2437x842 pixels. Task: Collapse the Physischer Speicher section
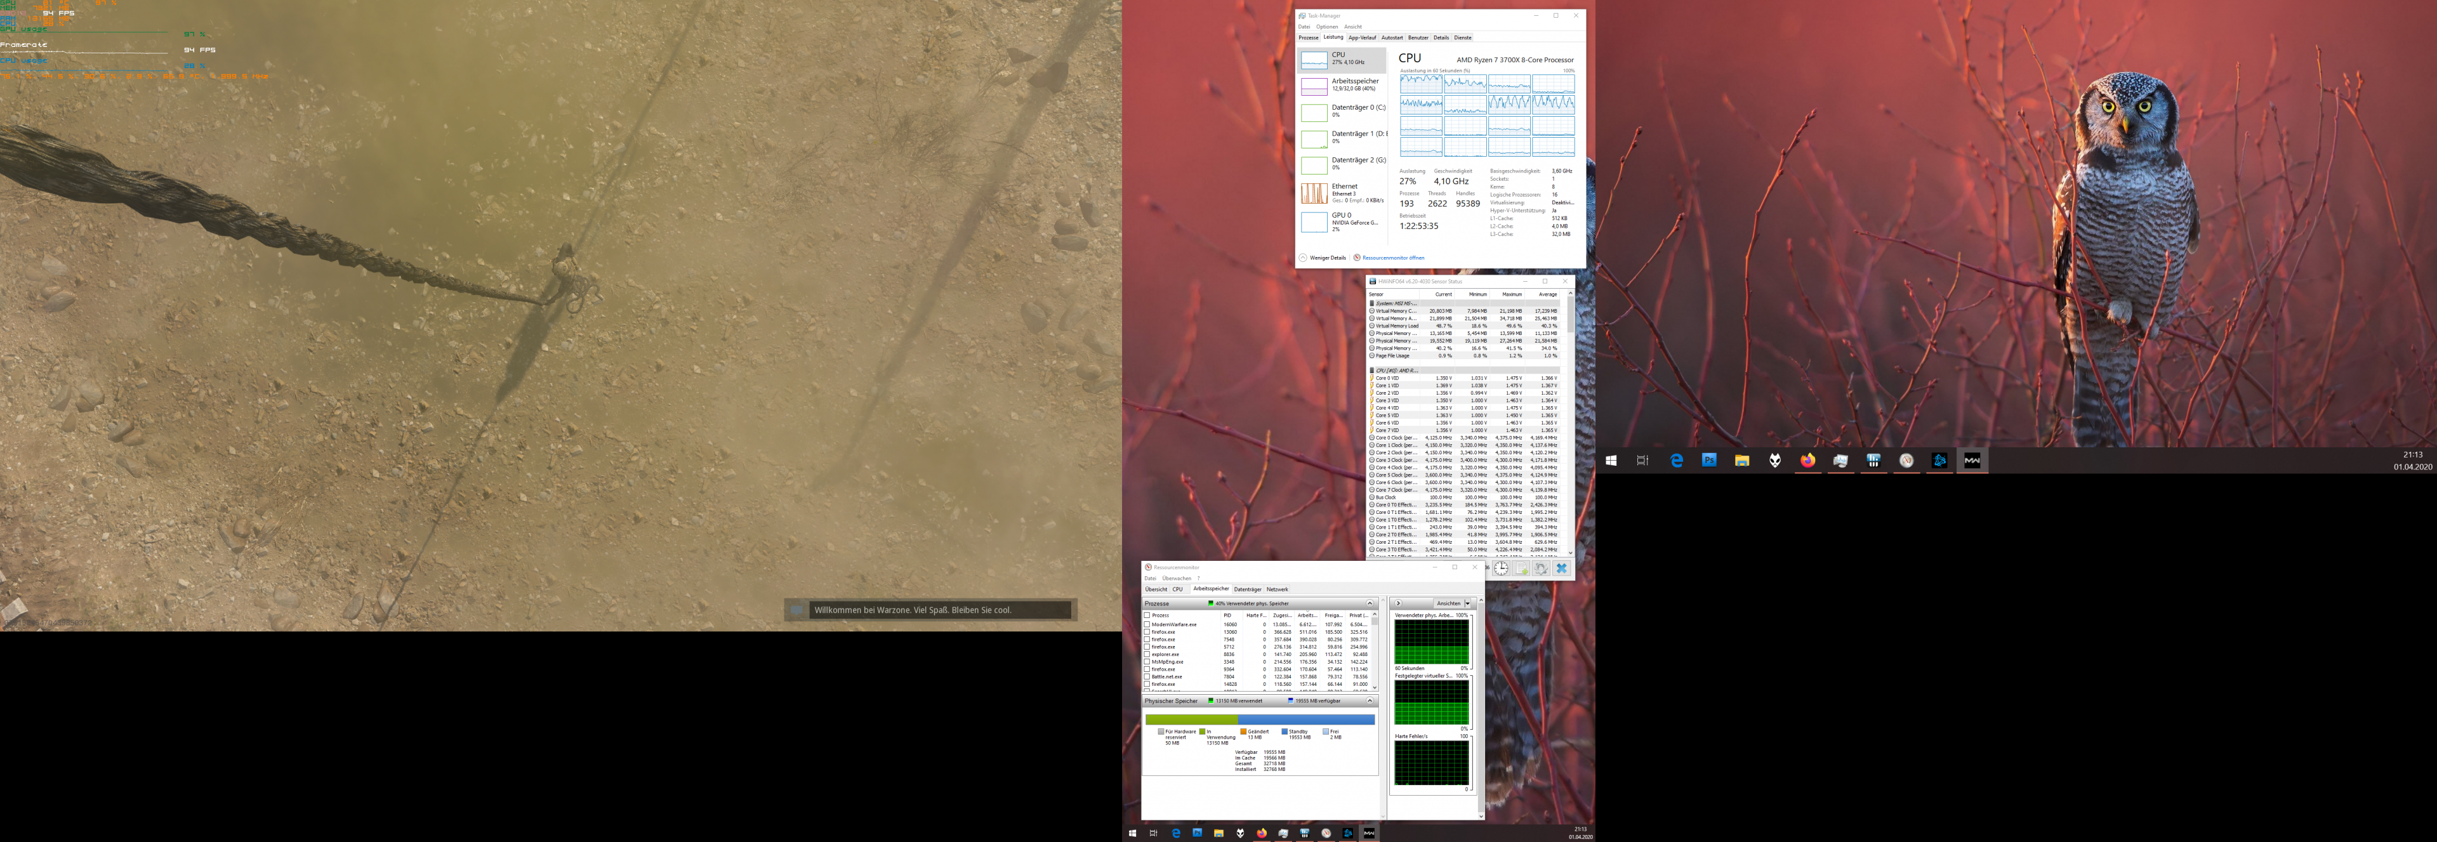[x=1369, y=701]
